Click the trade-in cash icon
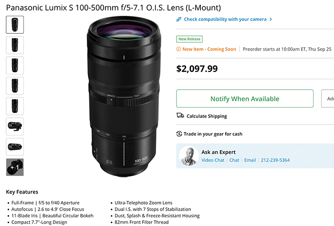This screenshot has height=226, width=334. coord(179,134)
